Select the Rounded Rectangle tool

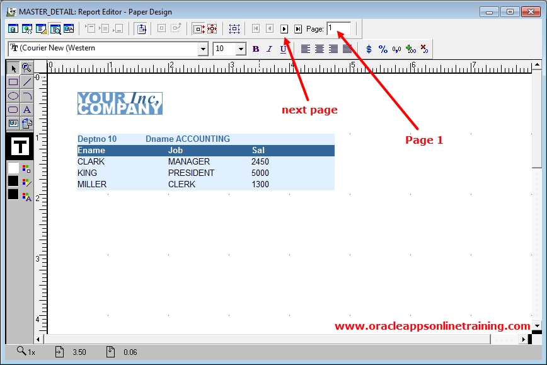[13, 110]
